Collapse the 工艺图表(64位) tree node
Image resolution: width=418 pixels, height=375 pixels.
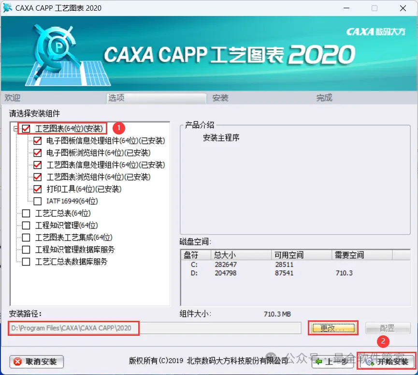pos(16,129)
